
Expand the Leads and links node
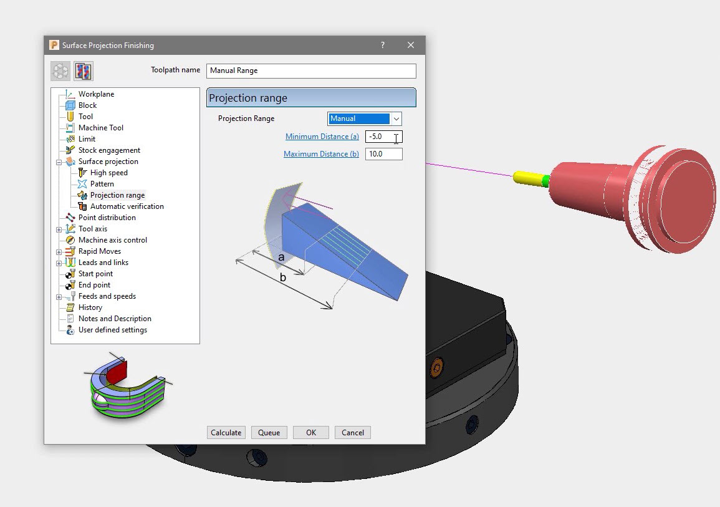[58, 263]
